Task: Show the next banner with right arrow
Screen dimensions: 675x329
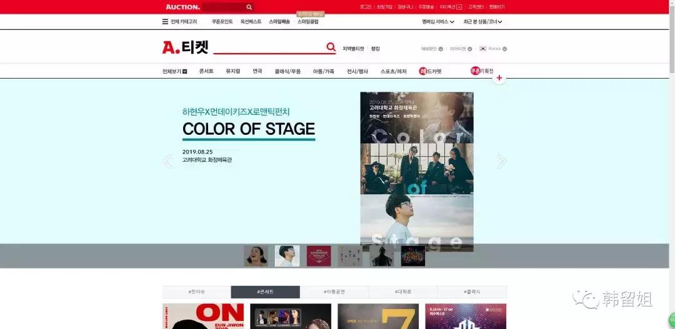Action: 501,161
